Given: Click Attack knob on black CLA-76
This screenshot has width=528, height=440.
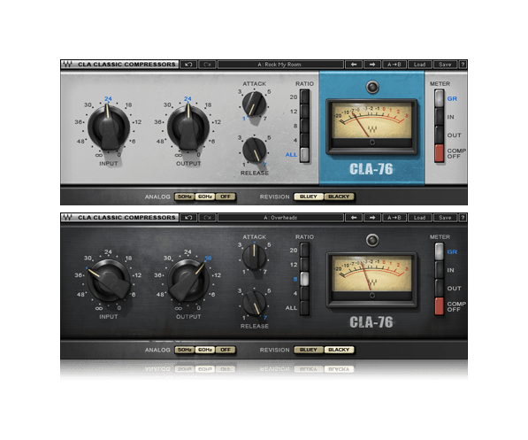Looking at the screenshot, I should (254, 258).
